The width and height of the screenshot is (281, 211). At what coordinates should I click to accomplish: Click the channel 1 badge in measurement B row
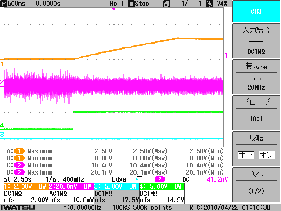pos(19,158)
